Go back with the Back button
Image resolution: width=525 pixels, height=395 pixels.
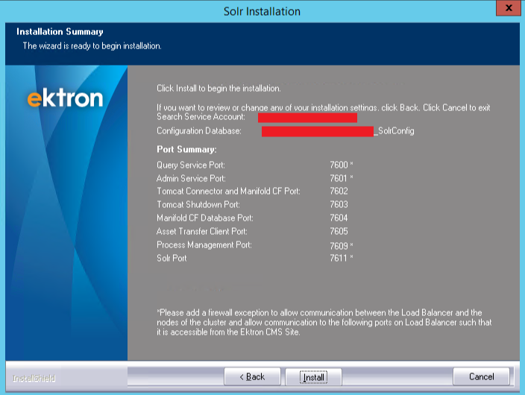pyautogui.click(x=252, y=377)
